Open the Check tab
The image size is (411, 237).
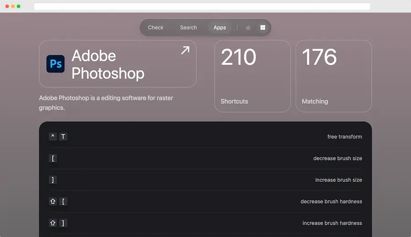tap(156, 27)
